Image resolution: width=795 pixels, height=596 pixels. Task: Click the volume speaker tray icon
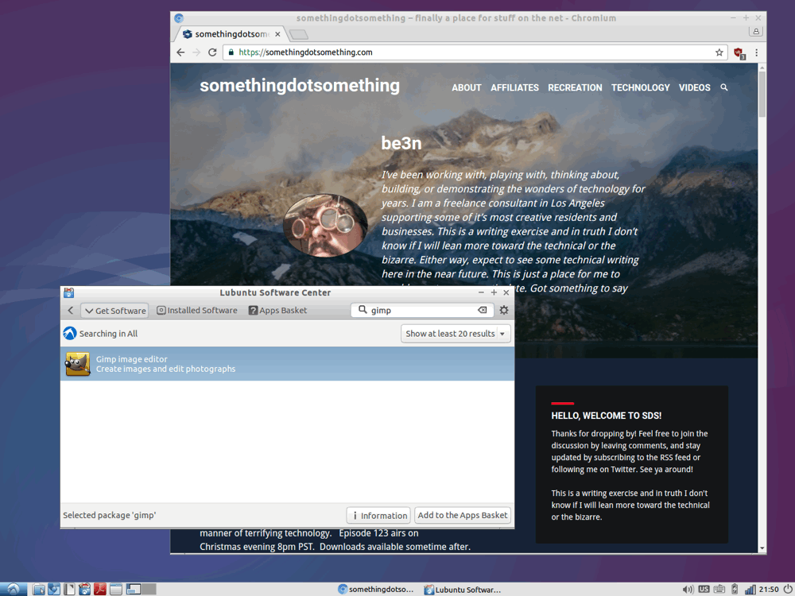coord(688,590)
